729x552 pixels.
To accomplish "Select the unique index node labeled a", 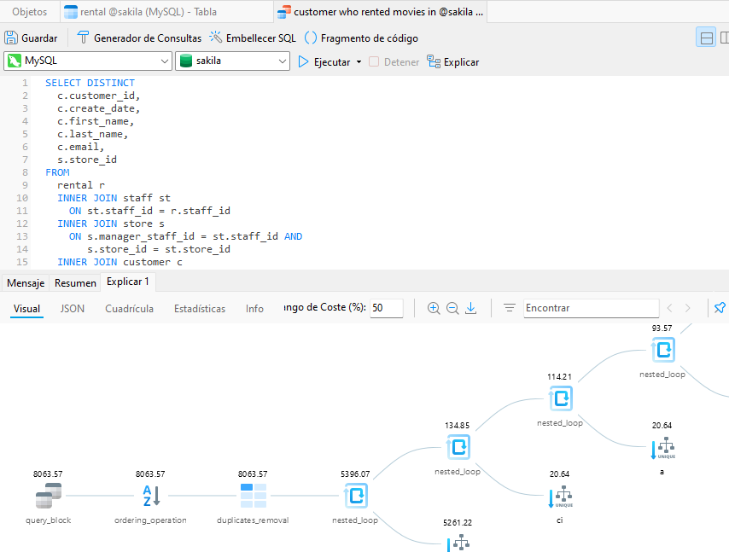I will (x=663, y=449).
